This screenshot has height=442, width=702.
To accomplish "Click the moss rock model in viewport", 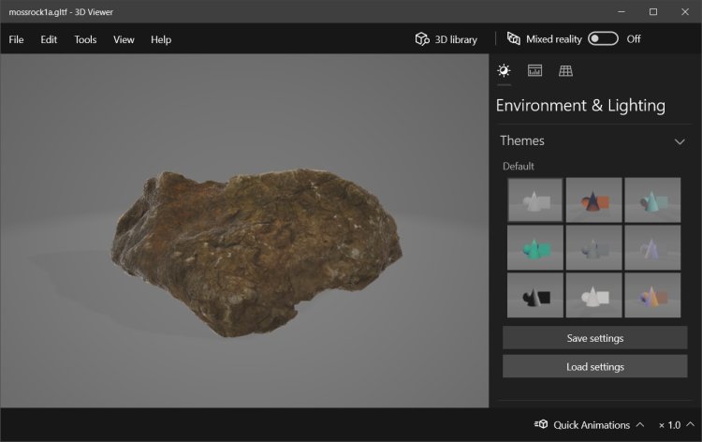I will click(257, 248).
